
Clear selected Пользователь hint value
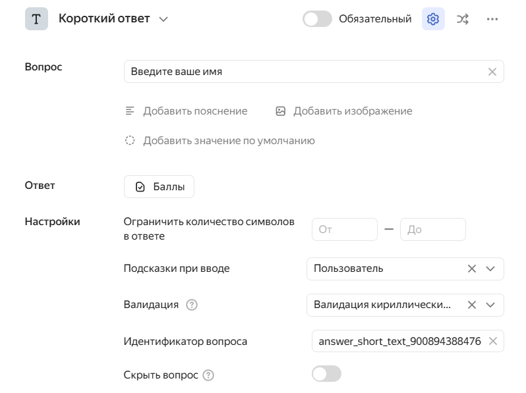(472, 269)
